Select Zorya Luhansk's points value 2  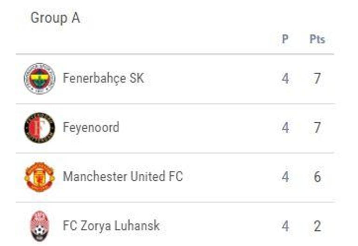(317, 226)
